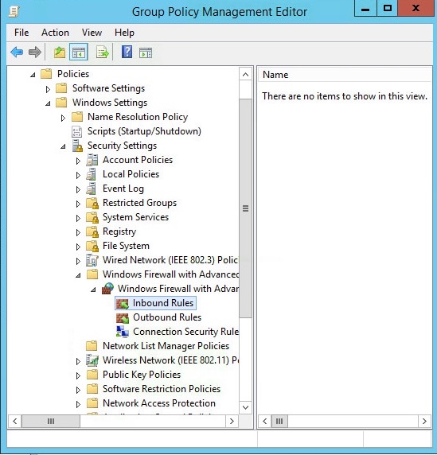Open Help via the question mark icon
Viewport: 437px width, 455px height.
(127, 52)
